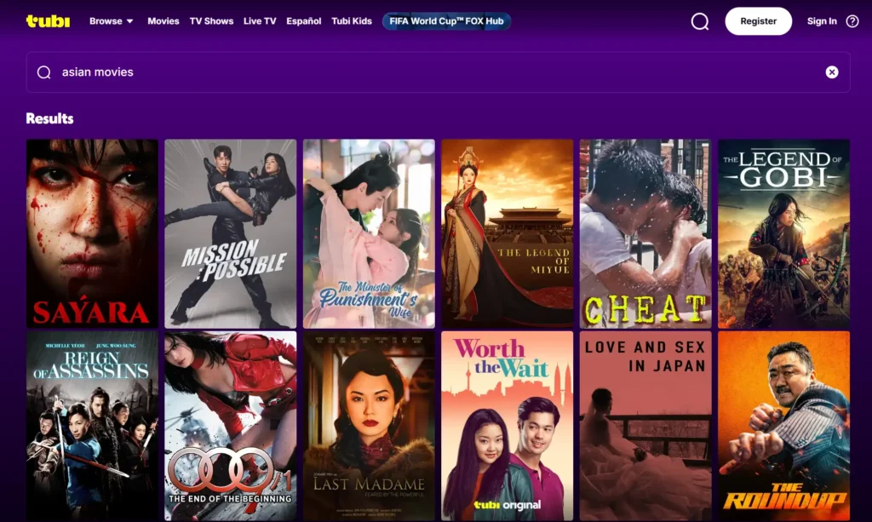Click into the asian movies search field
This screenshot has width=872, height=522.
pos(438,72)
